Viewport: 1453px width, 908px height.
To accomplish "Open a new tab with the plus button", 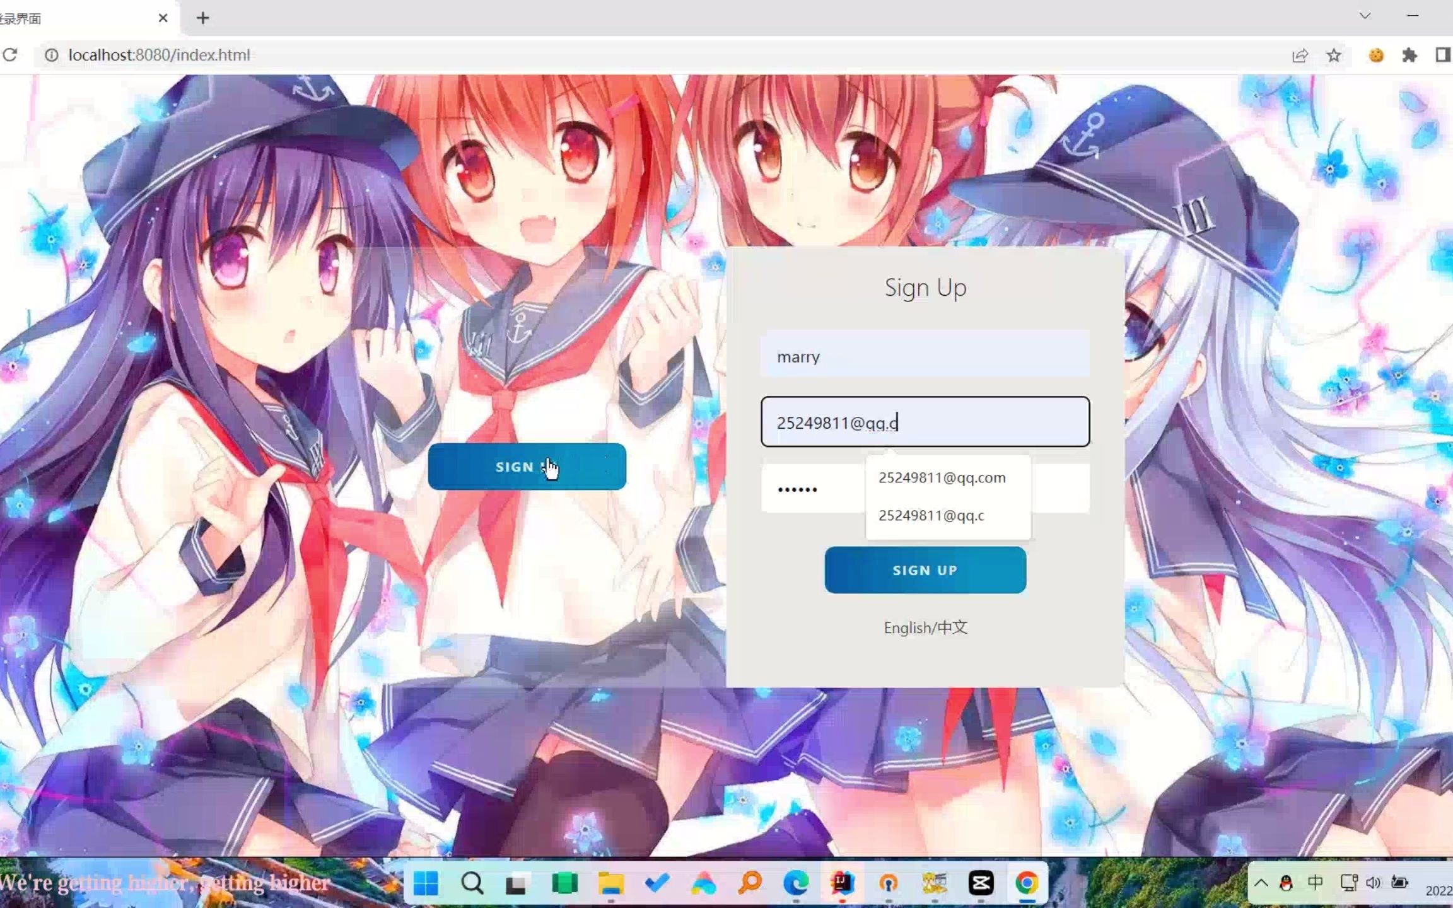I will click(202, 18).
